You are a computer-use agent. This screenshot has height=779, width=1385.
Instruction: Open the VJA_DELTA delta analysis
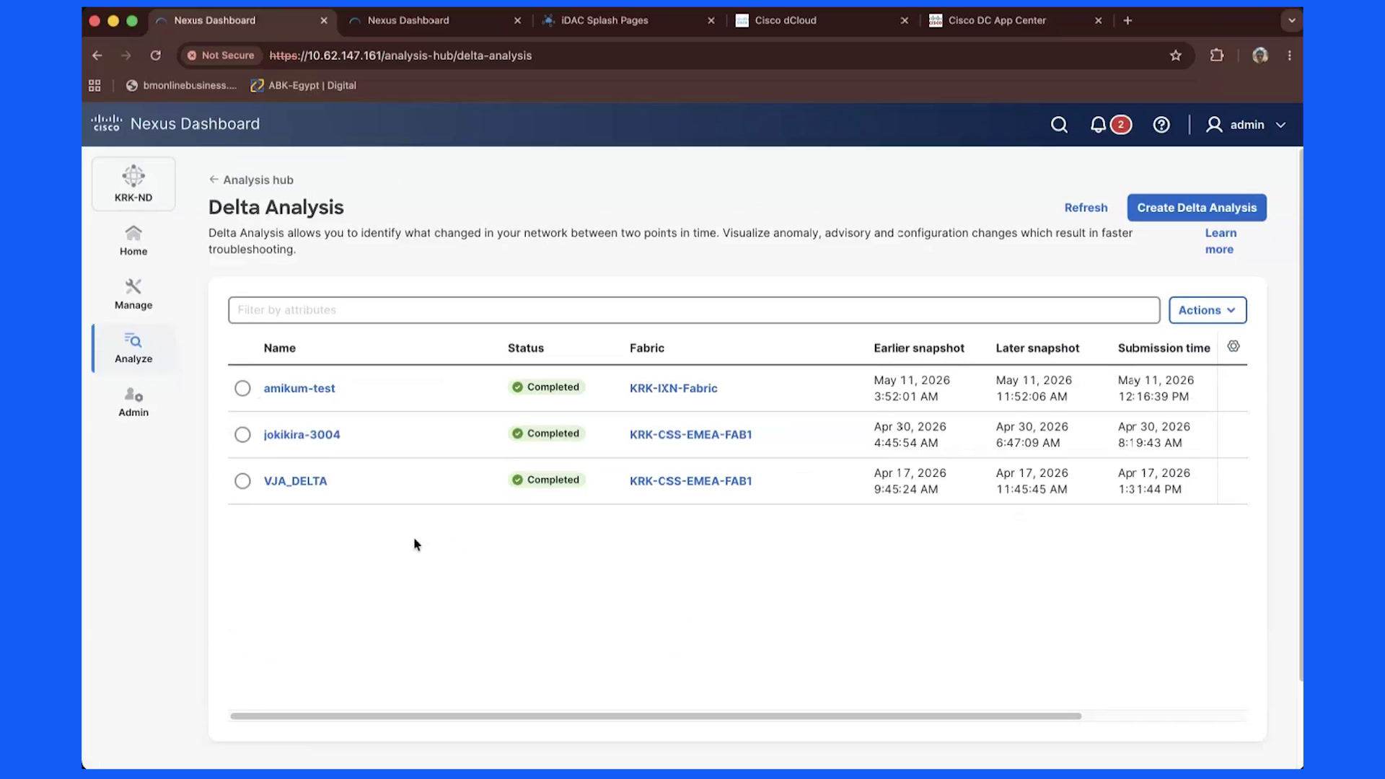tap(295, 481)
